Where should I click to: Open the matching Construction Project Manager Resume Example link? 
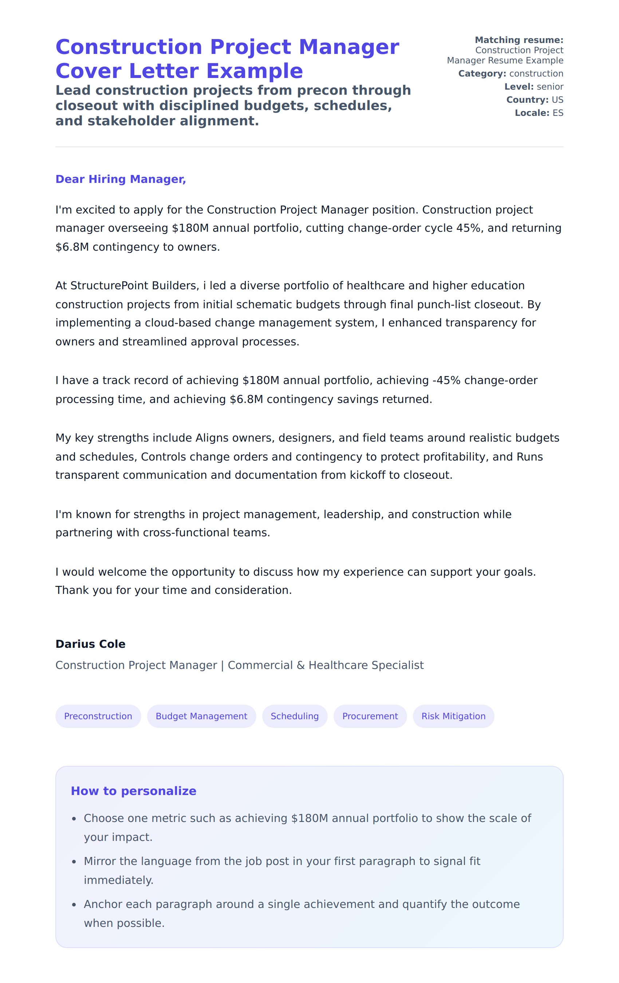505,55
